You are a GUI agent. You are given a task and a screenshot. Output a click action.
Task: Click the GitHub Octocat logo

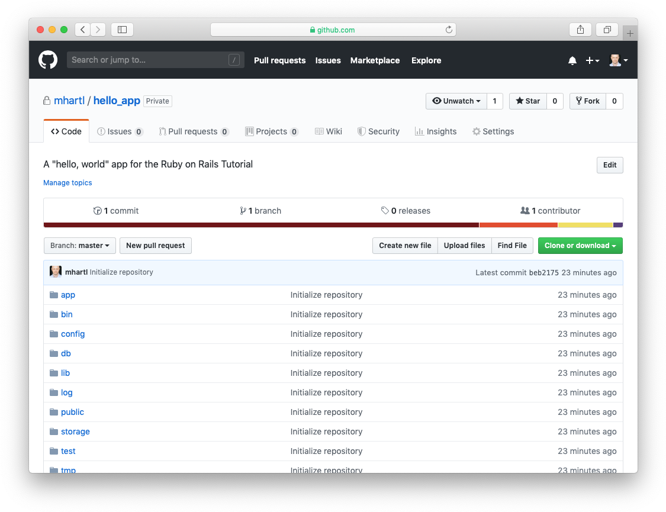(48, 60)
